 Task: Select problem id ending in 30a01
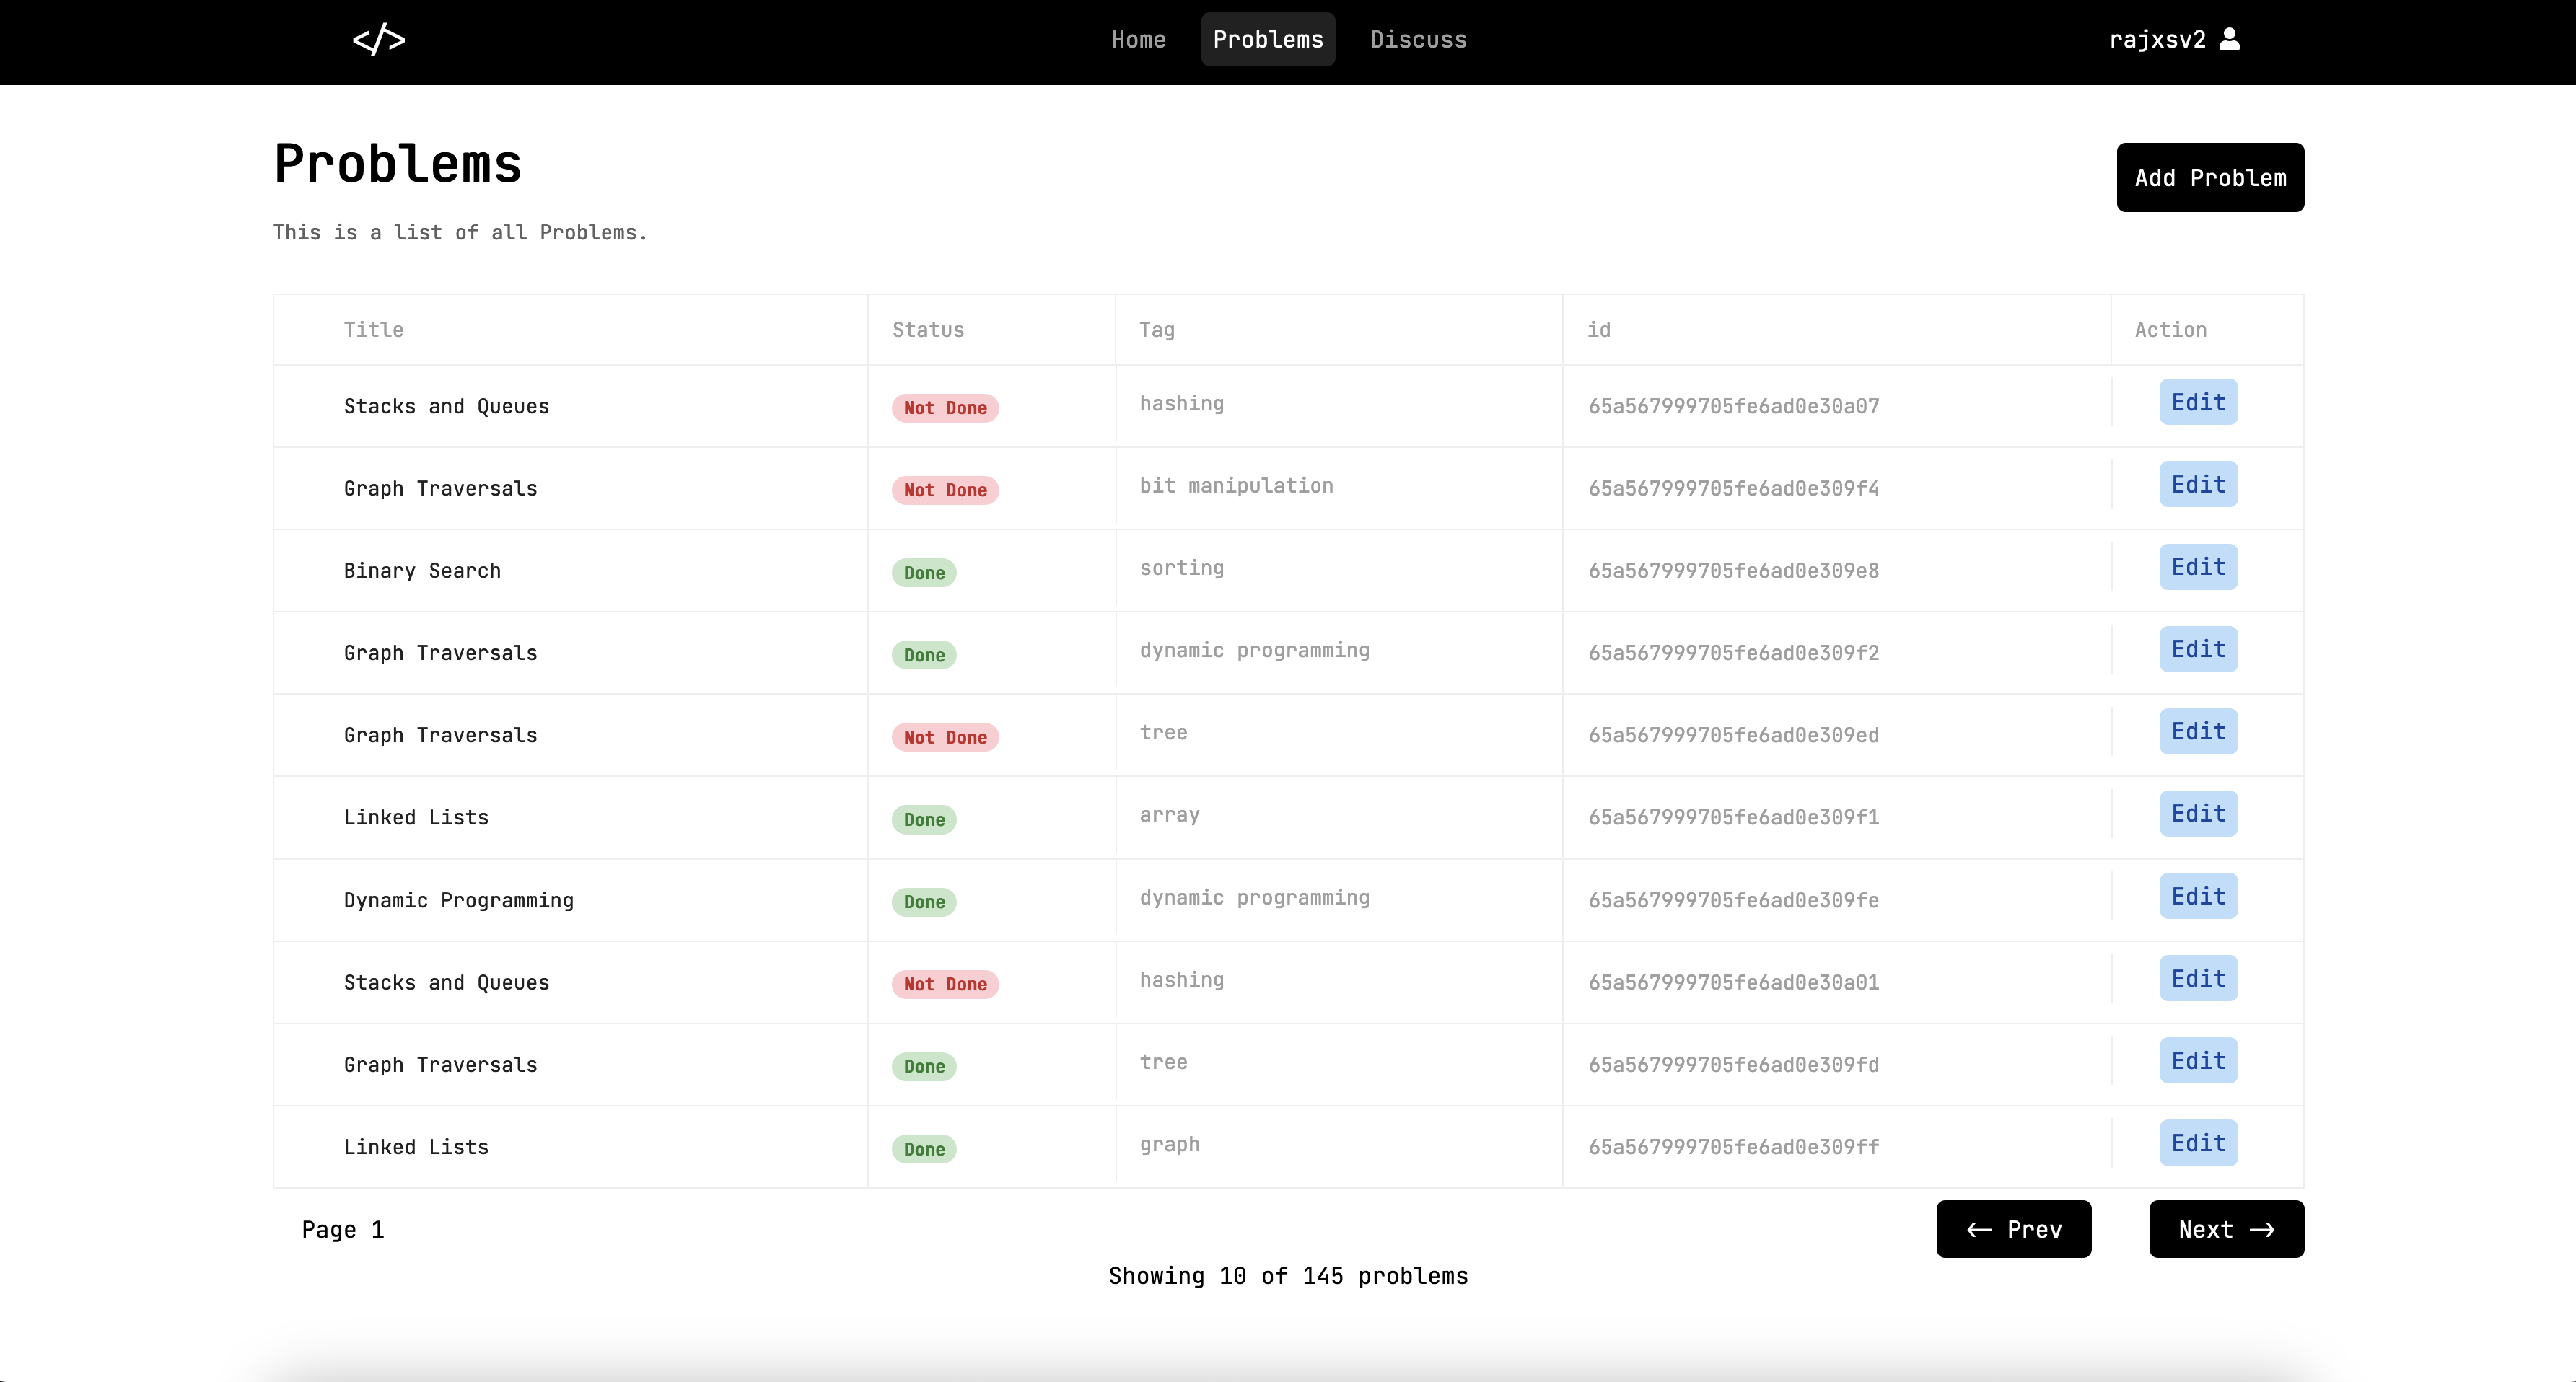point(1733,982)
